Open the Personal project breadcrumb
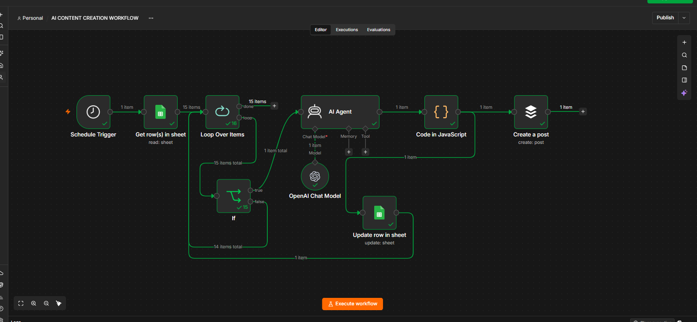The width and height of the screenshot is (697, 322). 30,18
